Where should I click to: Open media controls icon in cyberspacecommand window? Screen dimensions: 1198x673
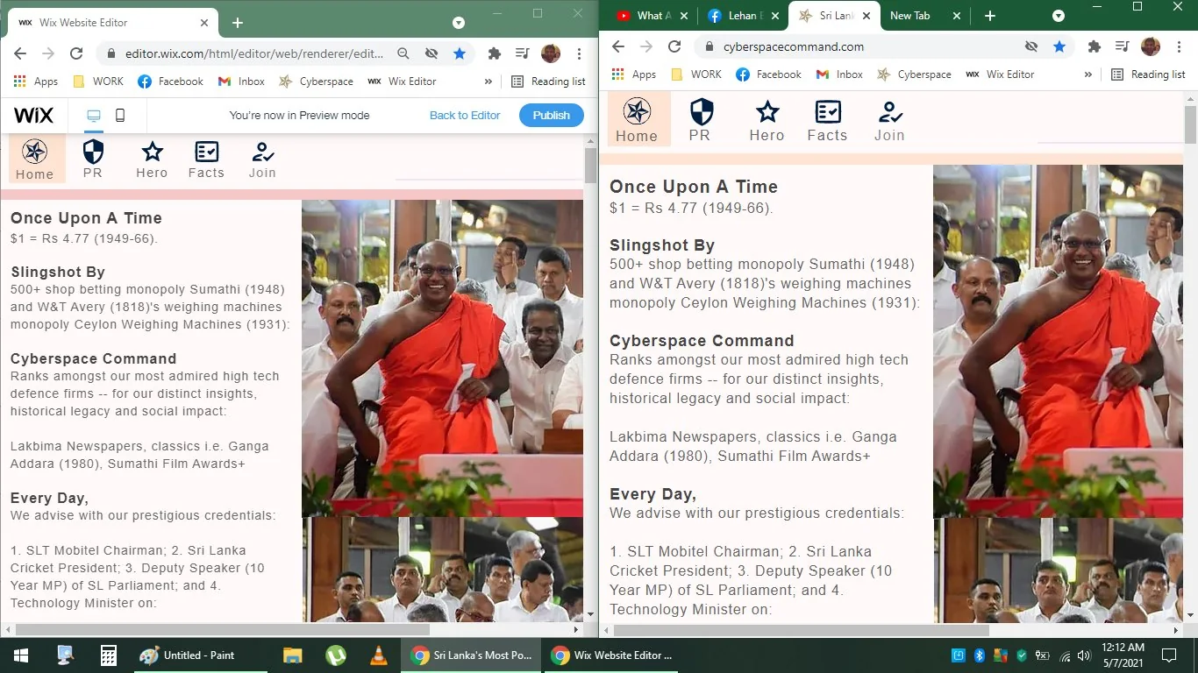pos(1123,46)
